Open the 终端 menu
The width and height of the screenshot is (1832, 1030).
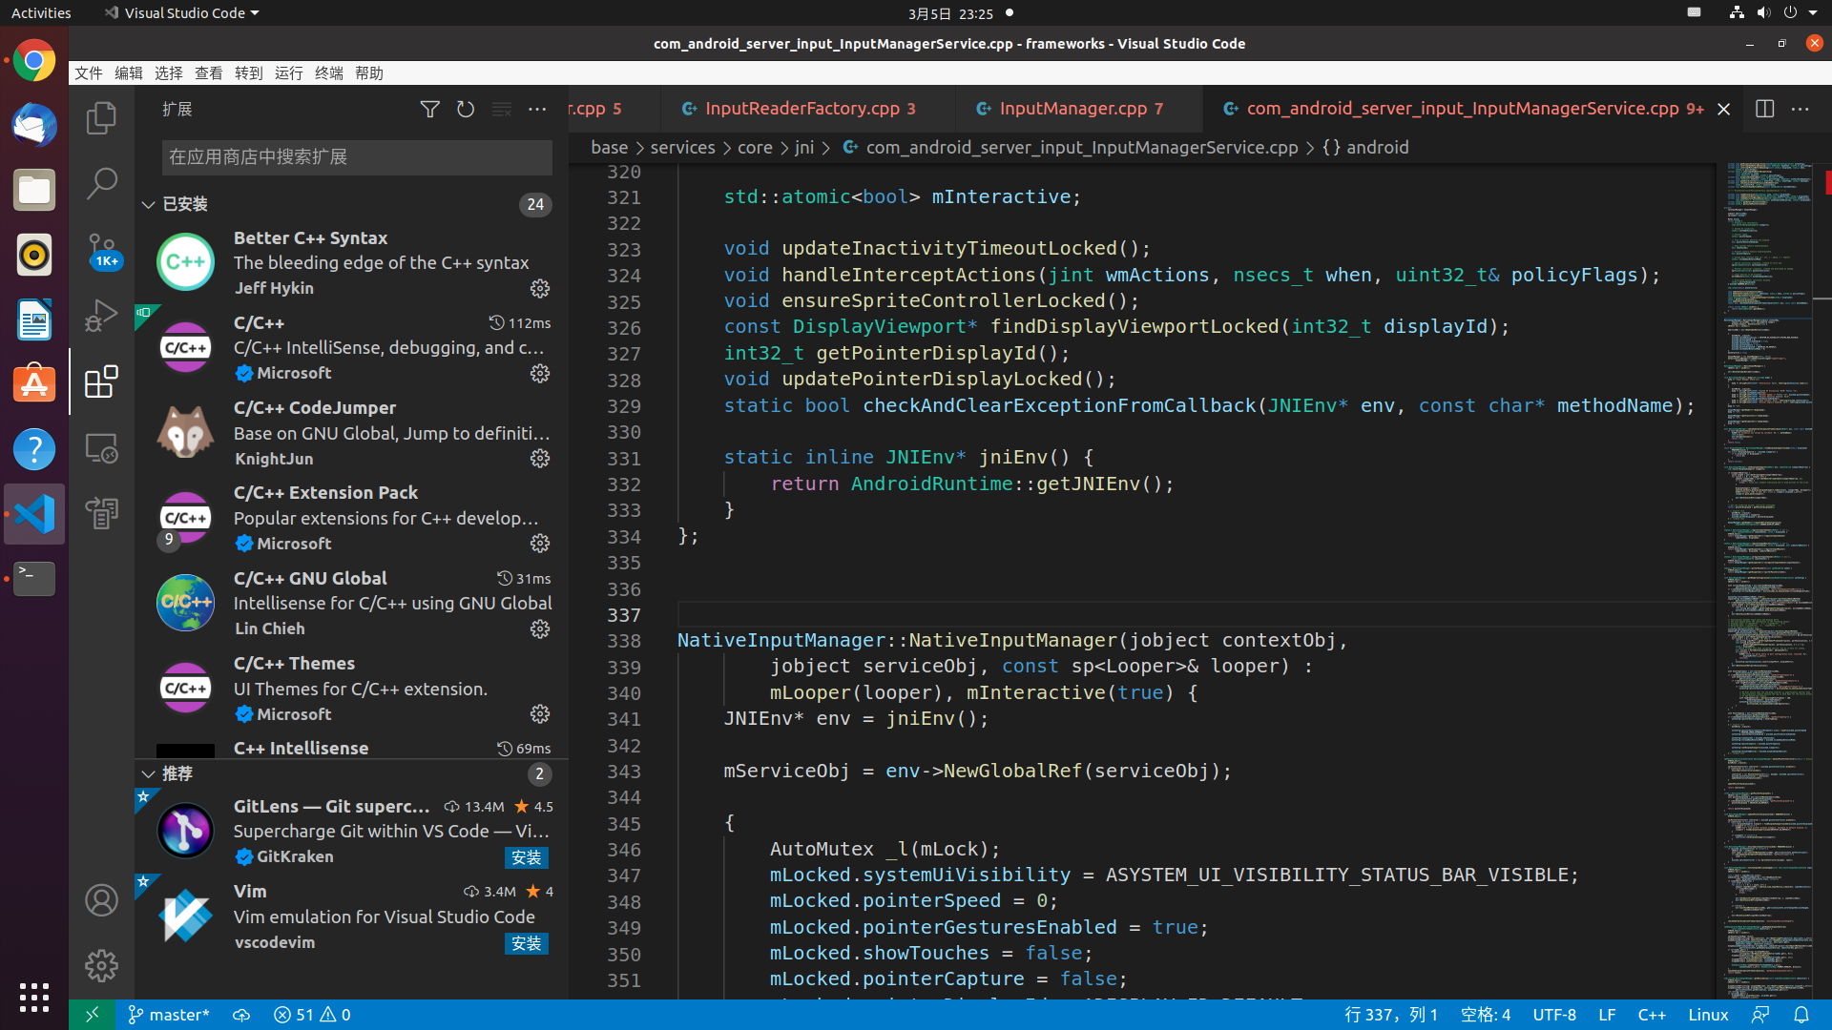328,73
